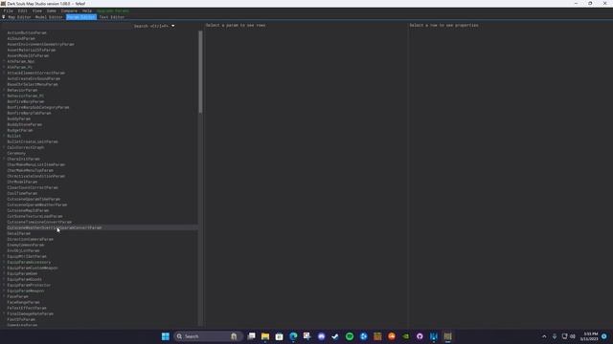Viewport: 613px width, 344px height.
Task: Select EquipParamProtector row
Action: pyautogui.click(x=29, y=285)
